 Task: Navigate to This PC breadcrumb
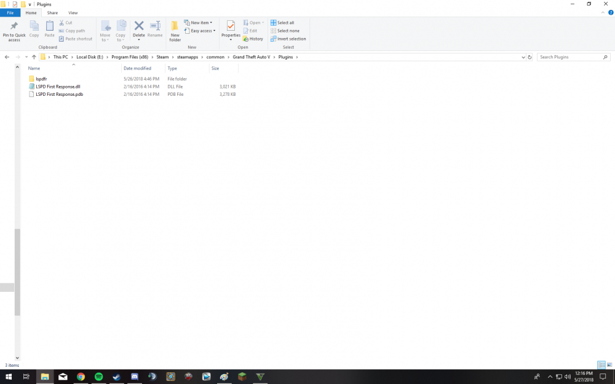coord(60,57)
